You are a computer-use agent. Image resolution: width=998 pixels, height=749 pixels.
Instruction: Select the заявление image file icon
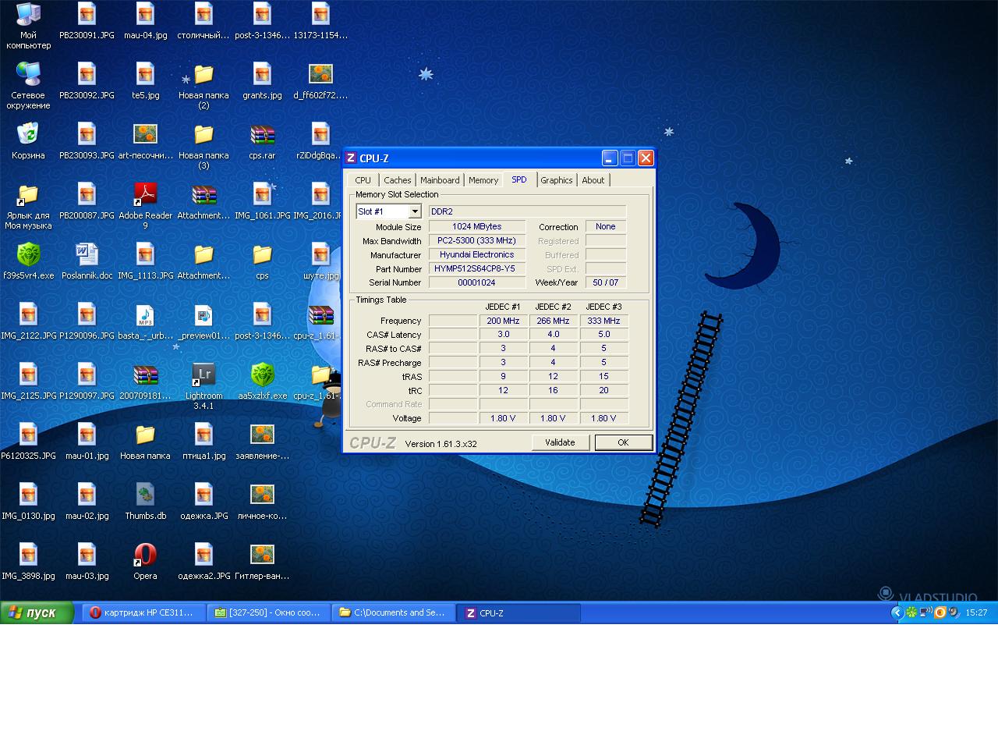pos(262,435)
